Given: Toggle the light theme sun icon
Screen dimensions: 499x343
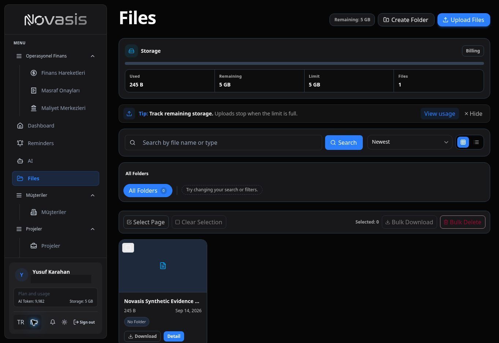Looking at the screenshot, I should 64,322.
